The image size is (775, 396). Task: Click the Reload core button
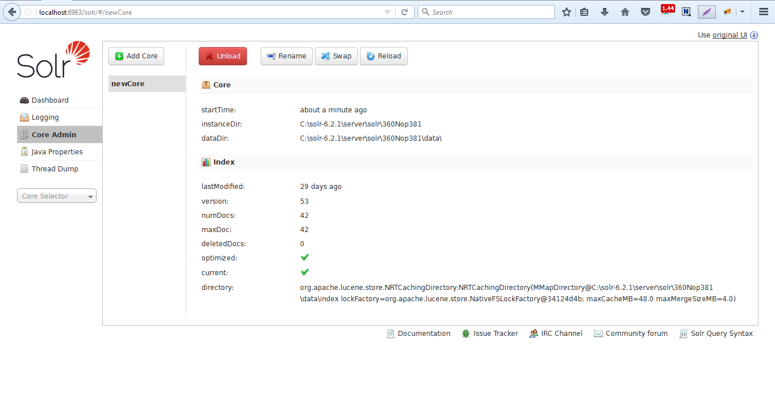(384, 56)
